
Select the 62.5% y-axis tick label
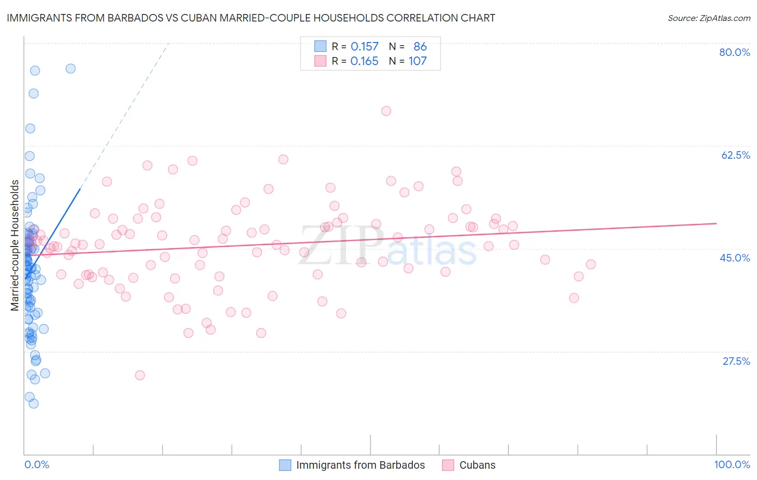pos(735,155)
